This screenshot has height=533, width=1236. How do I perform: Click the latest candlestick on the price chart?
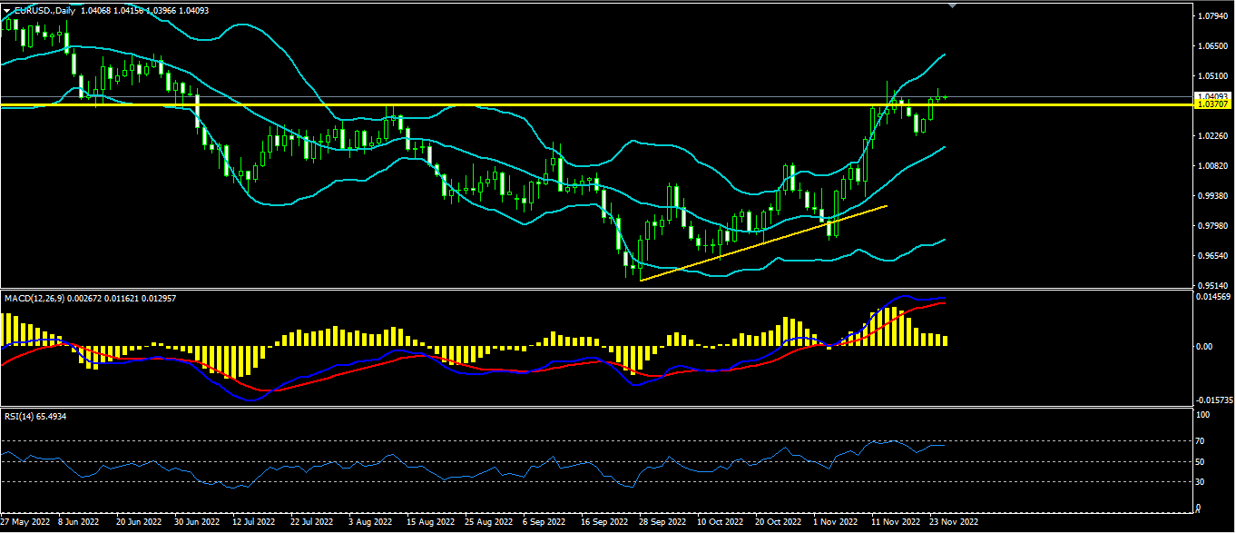click(945, 96)
